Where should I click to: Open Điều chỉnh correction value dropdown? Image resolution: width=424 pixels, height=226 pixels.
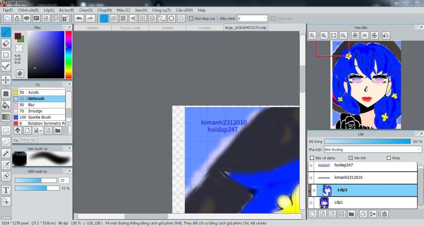point(252,18)
